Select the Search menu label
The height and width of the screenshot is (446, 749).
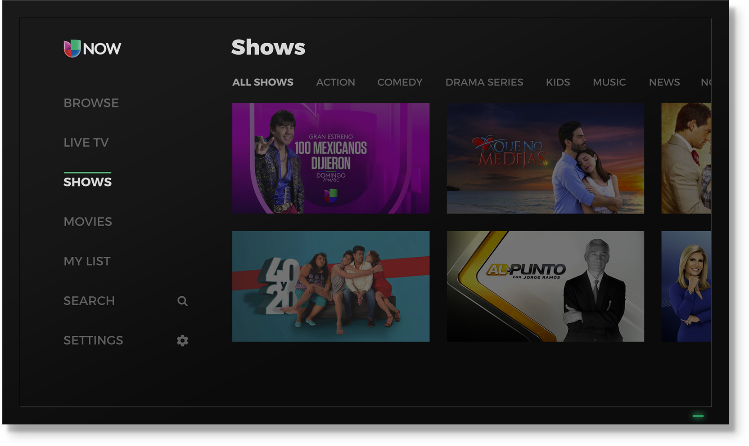pyautogui.click(x=89, y=301)
